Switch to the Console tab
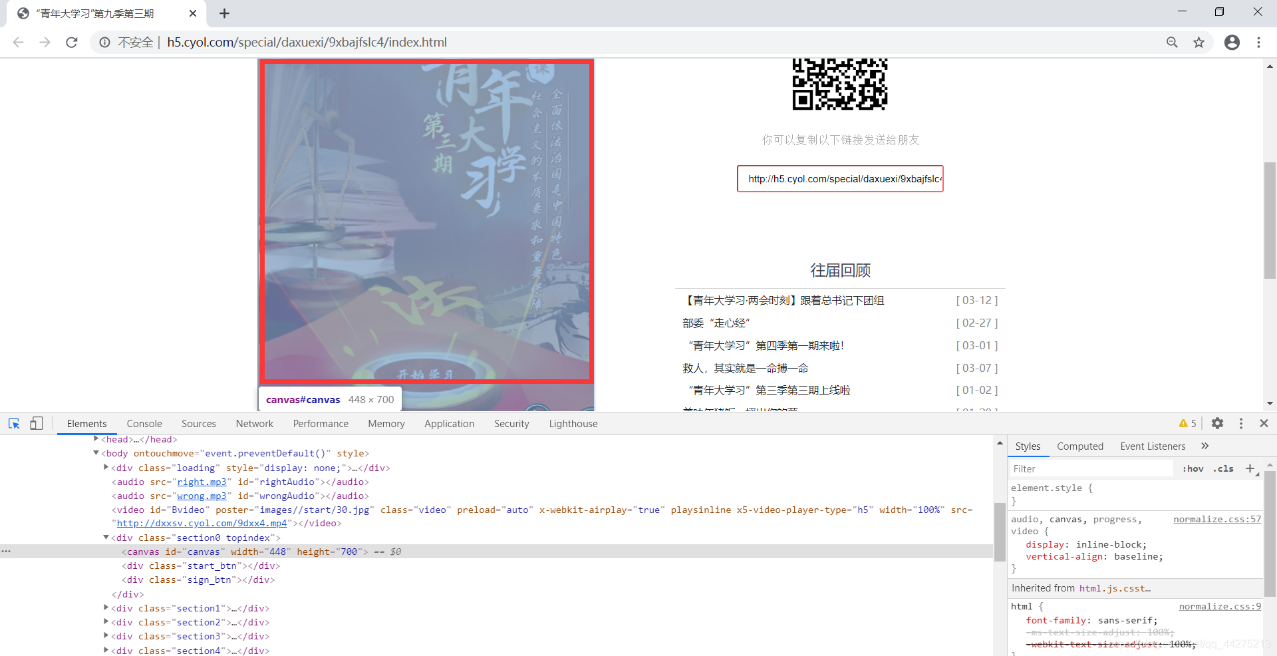 pos(144,424)
